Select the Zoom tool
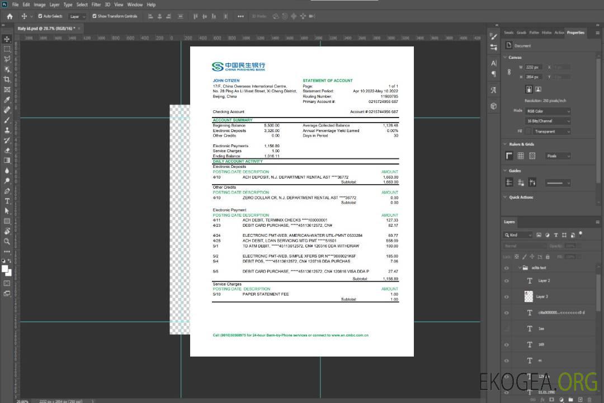This screenshot has height=403, width=604. (7, 242)
